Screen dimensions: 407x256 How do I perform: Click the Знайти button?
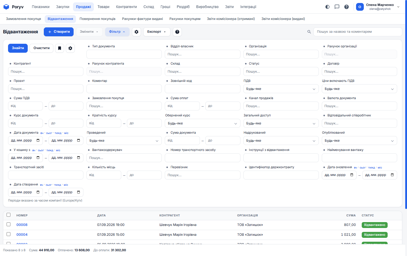tap(18, 48)
